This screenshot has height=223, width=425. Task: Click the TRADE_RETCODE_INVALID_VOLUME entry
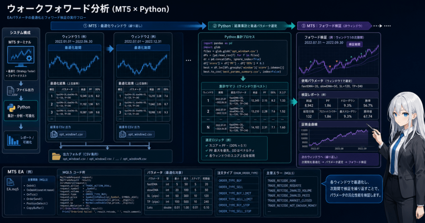tap(289, 191)
